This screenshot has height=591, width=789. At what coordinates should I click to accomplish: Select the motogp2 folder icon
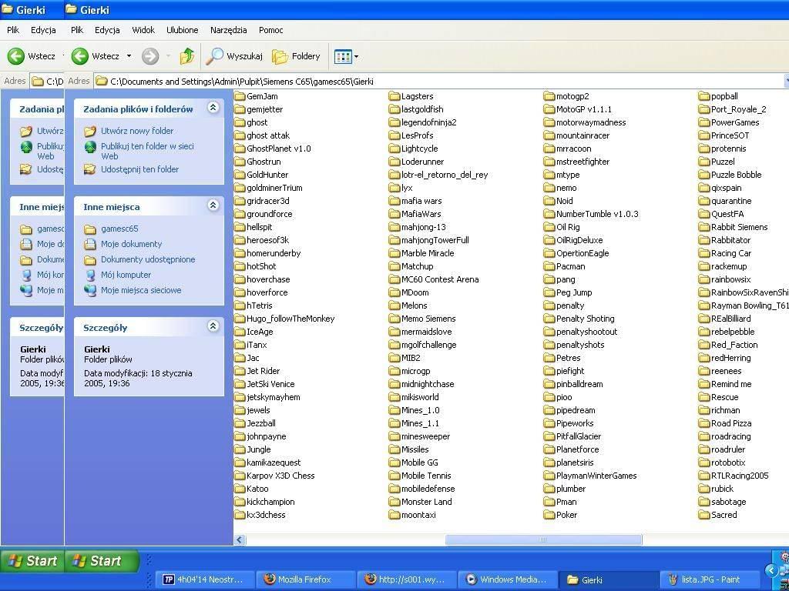pos(549,96)
